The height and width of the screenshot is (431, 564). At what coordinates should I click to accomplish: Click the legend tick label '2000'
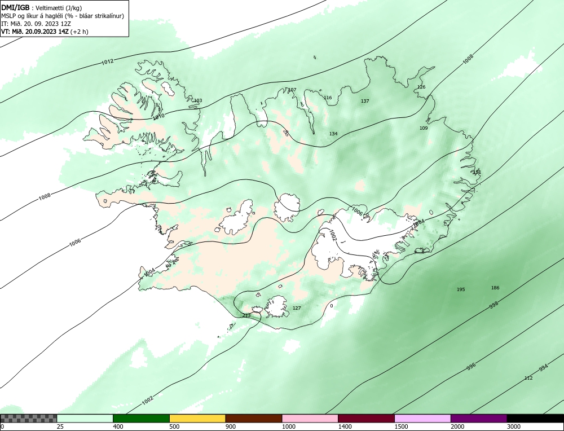tap(457, 426)
